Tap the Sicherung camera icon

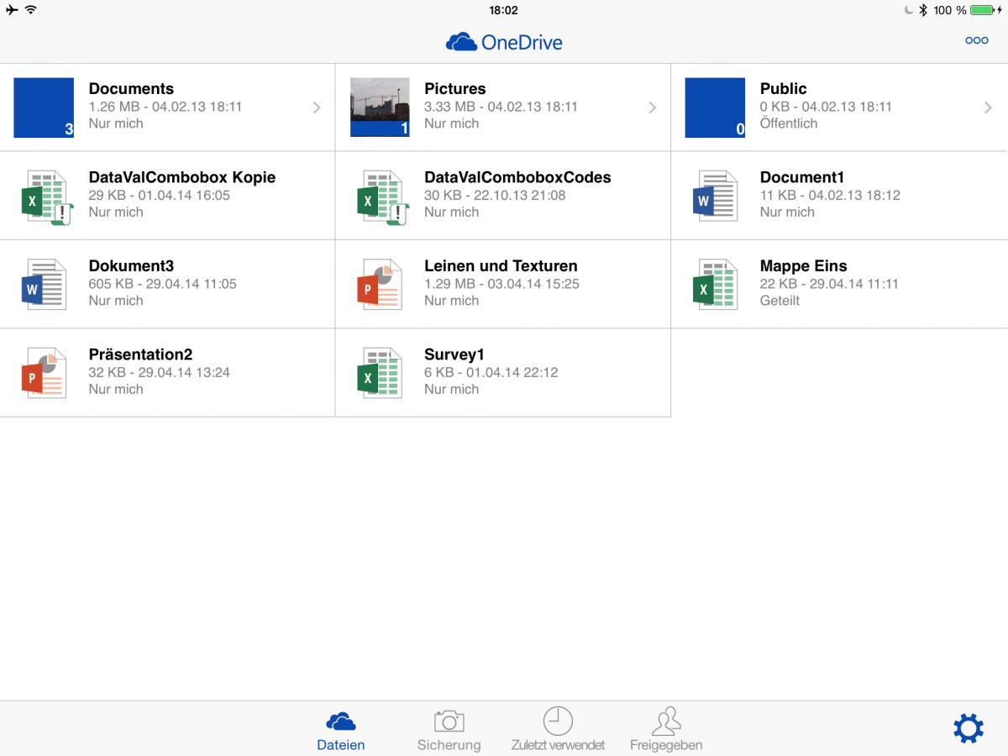pyautogui.click(x=449, y=721)
